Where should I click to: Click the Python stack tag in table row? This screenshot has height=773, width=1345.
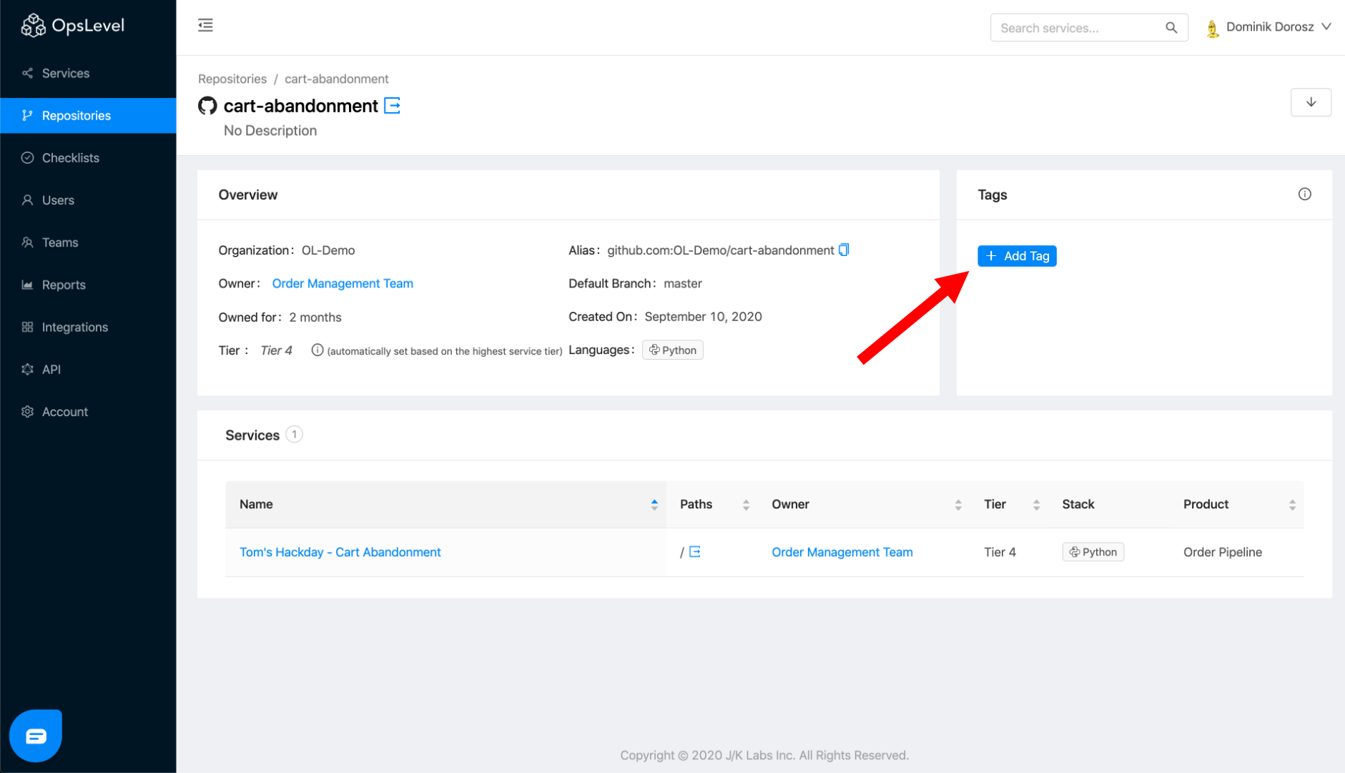point(1093,552)
